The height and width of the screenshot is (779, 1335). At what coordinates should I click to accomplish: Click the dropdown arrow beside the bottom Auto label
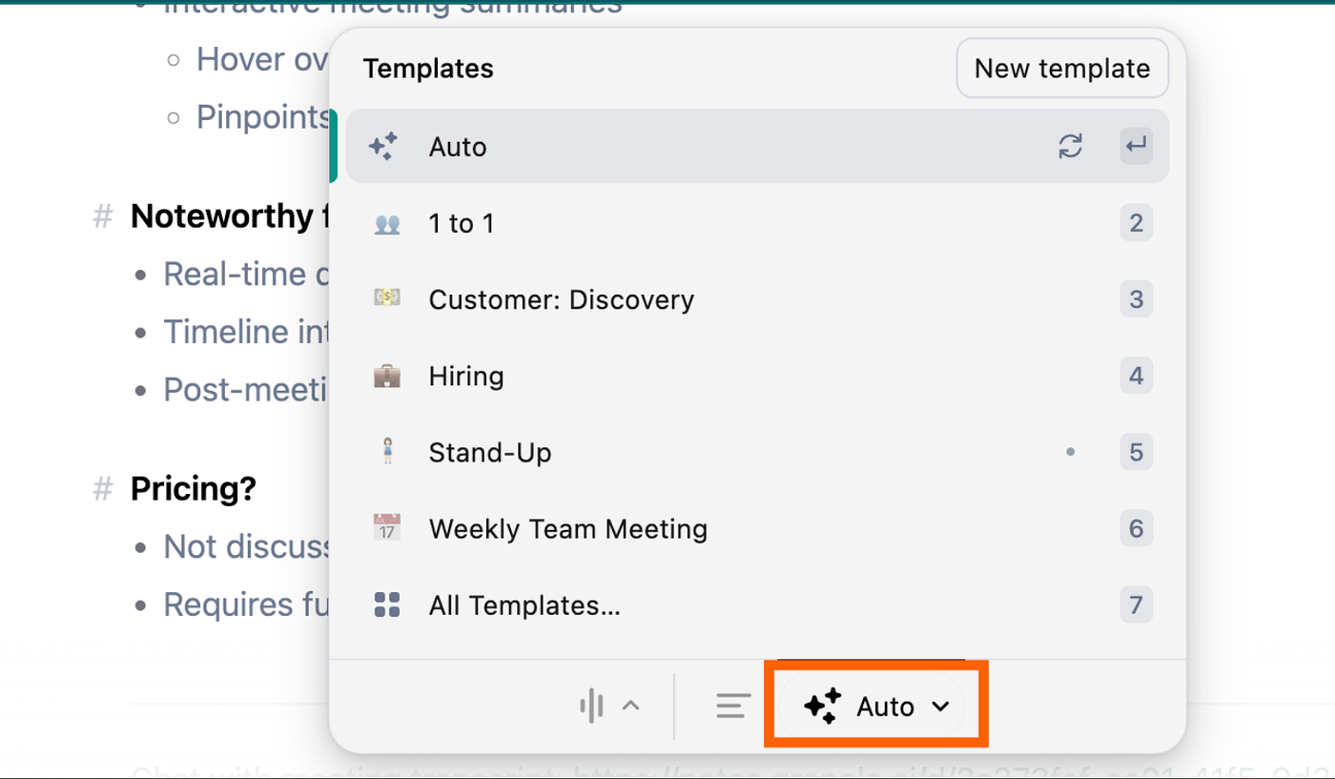pos(940,707)
